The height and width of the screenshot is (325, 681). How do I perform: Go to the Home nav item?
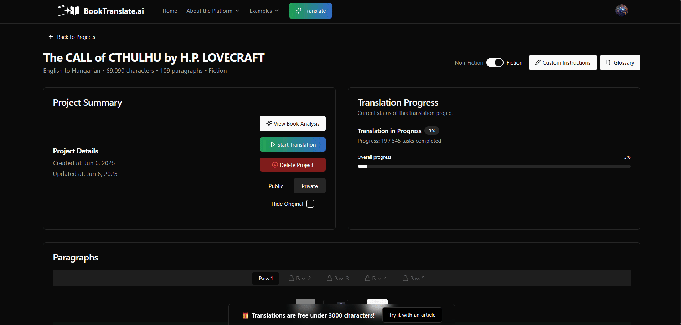click(170, 11)
